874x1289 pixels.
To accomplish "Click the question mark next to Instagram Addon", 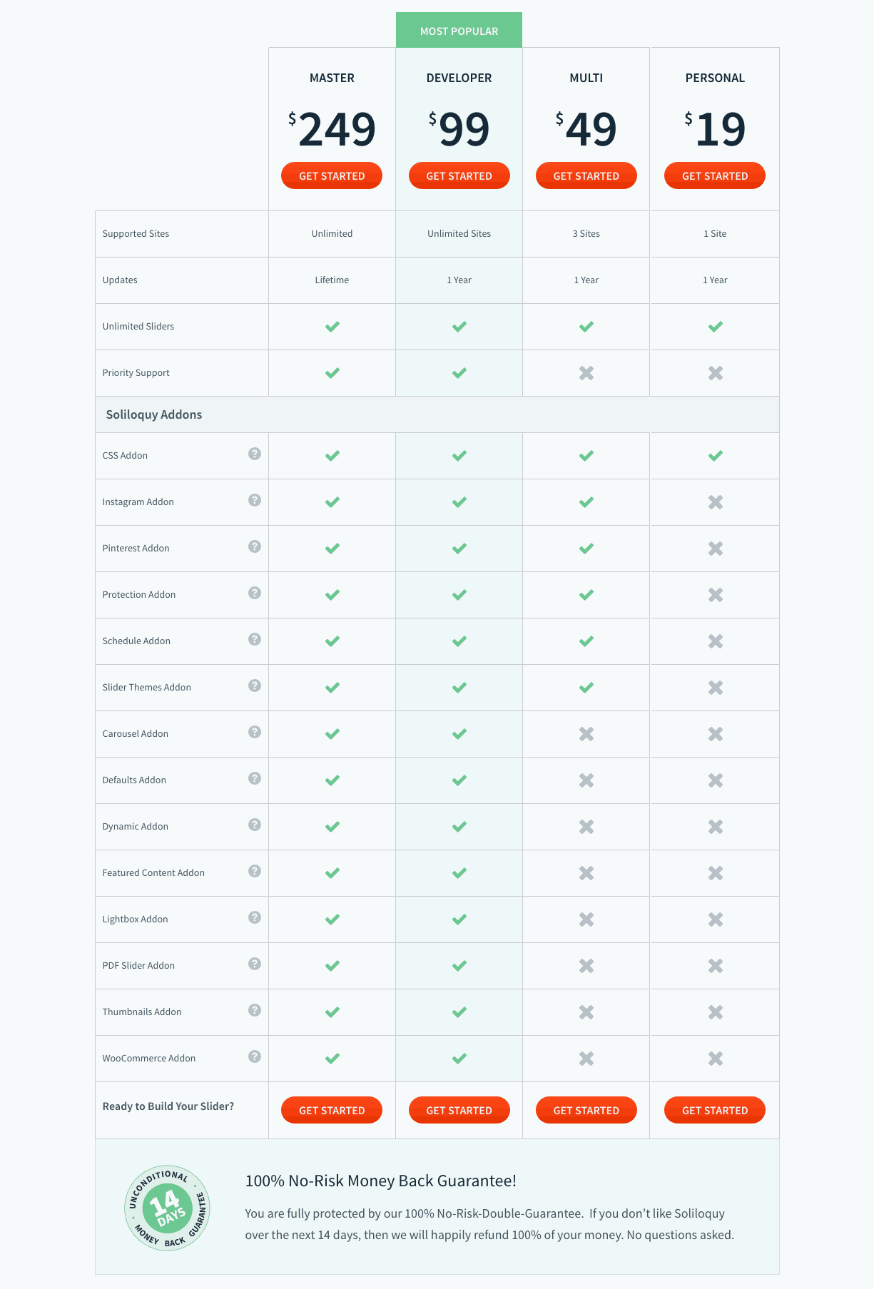I will (x=255, y=500).
